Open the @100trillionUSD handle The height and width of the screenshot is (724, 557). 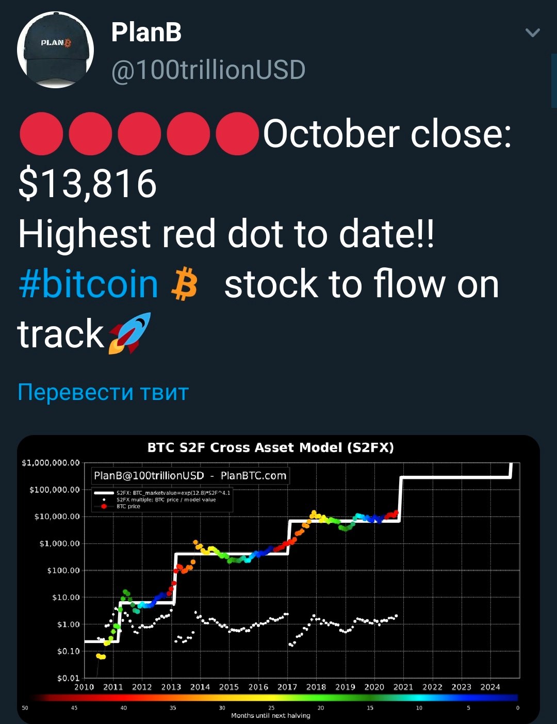(208, 70)
